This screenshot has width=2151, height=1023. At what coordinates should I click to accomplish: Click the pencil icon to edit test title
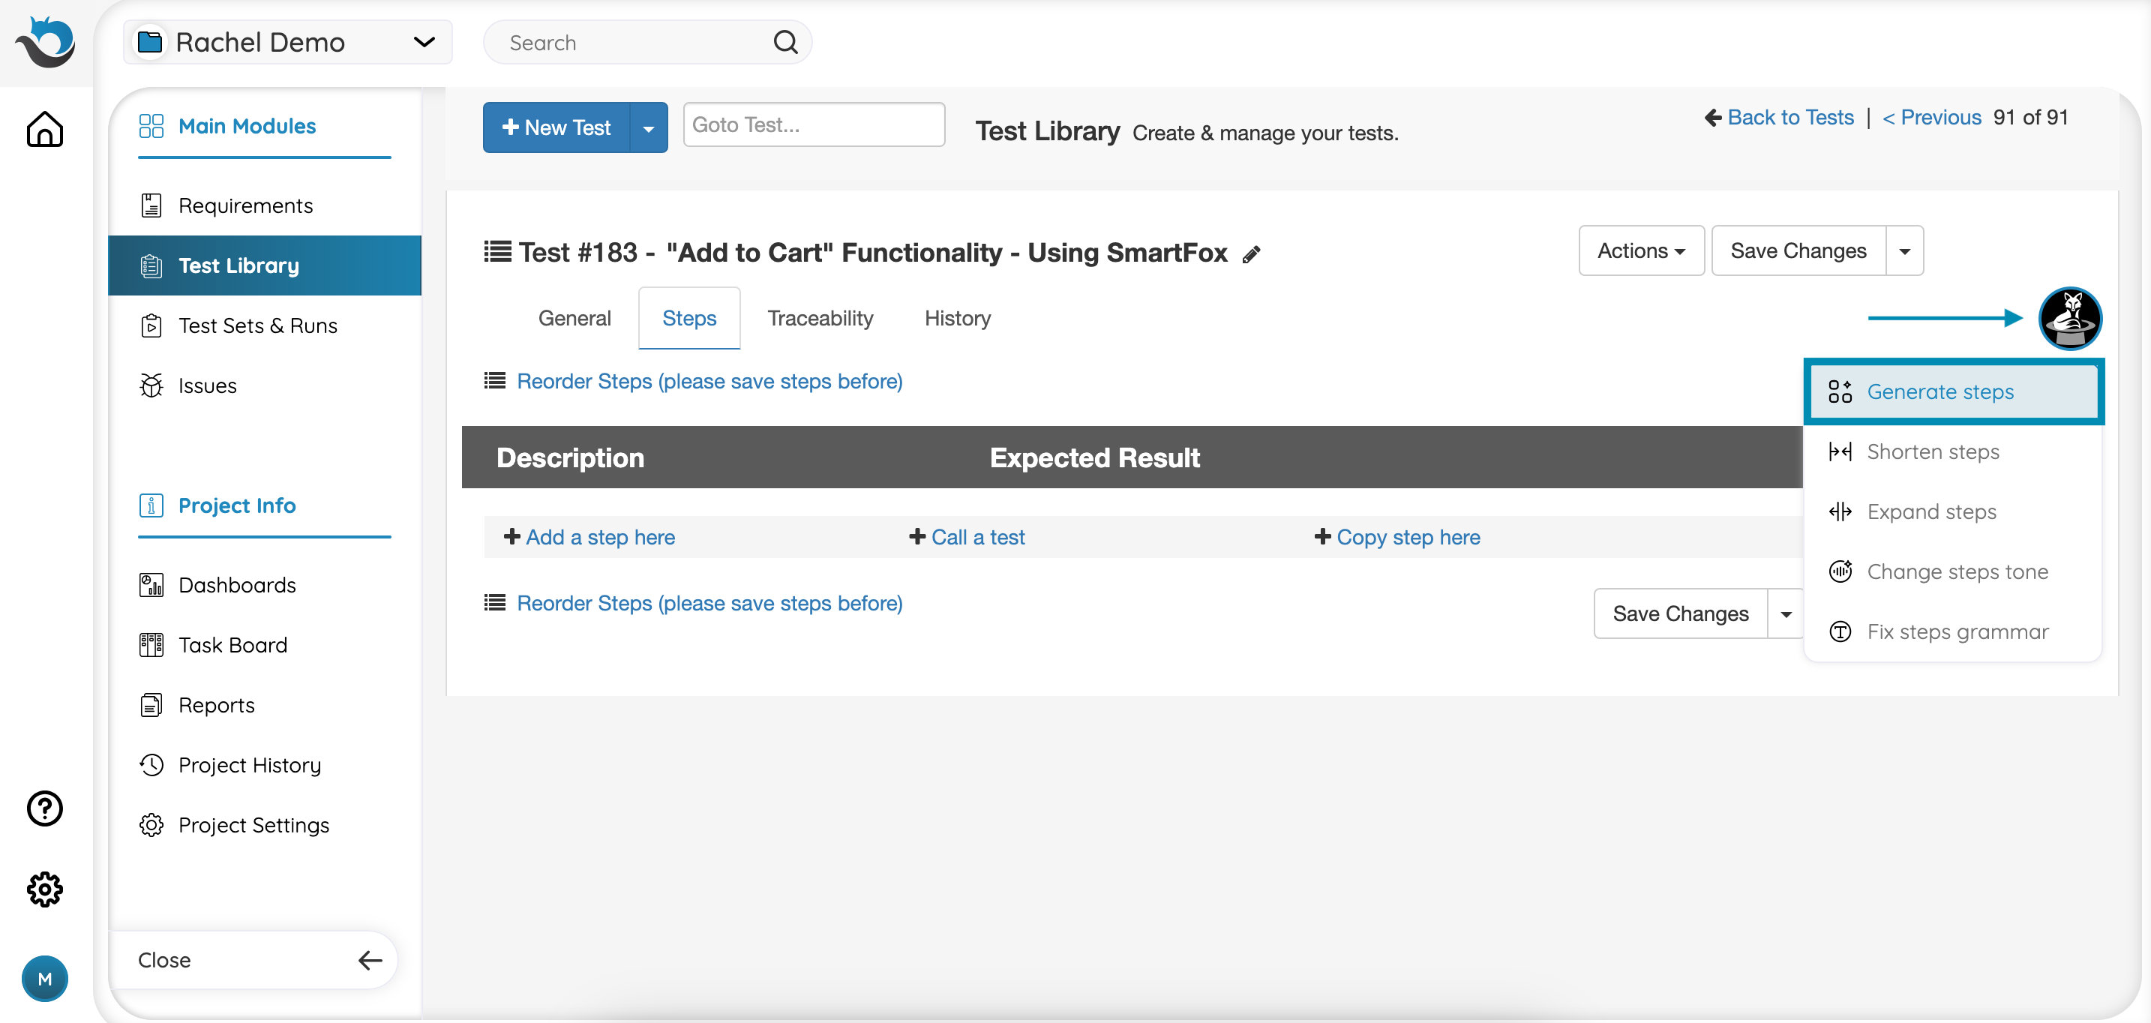coord(1250,255)
